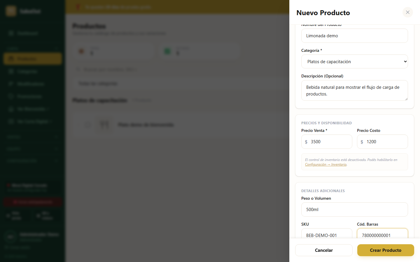The width and height of the screenshot is (420, 262).
Task: Click the Cód. Barras field
Action: pos(382,234)
